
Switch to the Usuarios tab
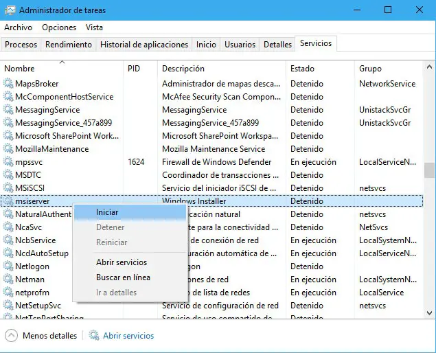coord(240,45)
